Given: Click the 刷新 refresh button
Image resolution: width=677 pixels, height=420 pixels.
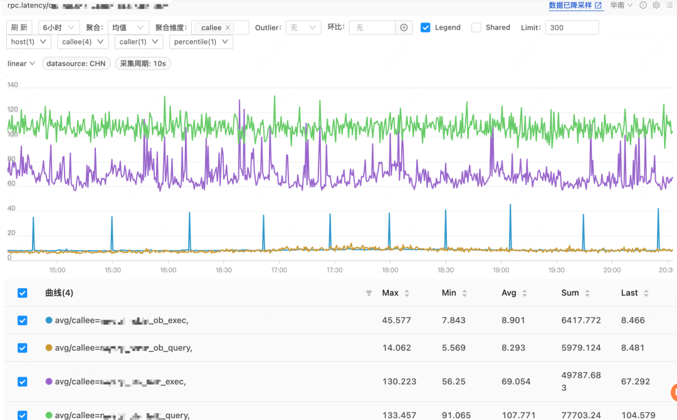Looking at the screenshot, I should (19, 28).
